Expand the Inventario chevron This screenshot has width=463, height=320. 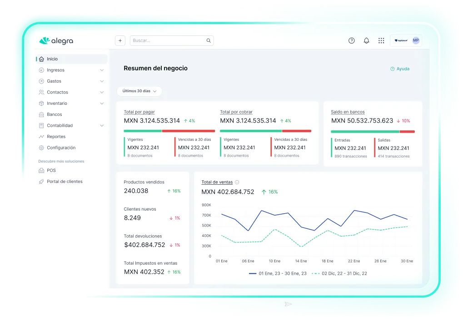102,103
